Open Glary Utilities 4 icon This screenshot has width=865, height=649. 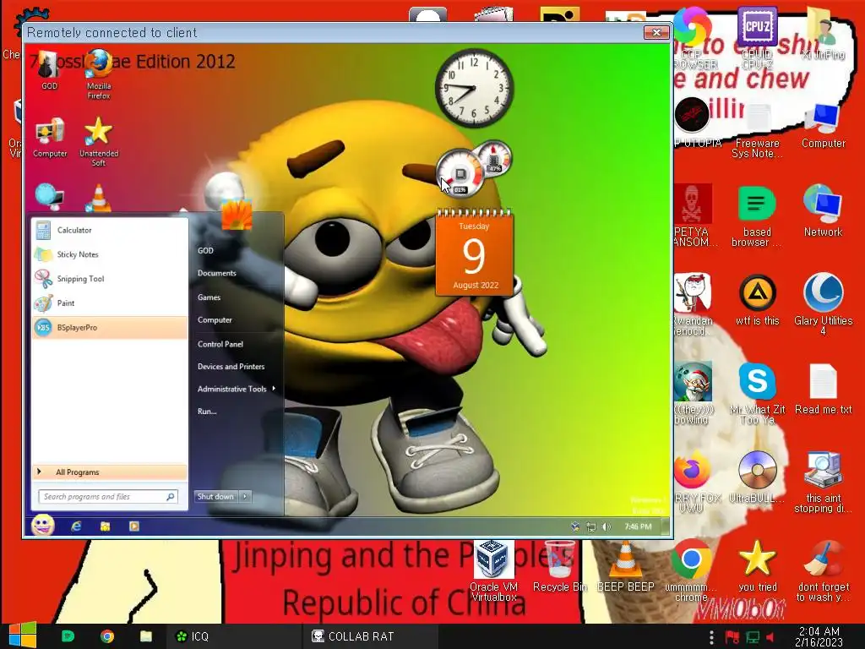click(x=823, y=303)
